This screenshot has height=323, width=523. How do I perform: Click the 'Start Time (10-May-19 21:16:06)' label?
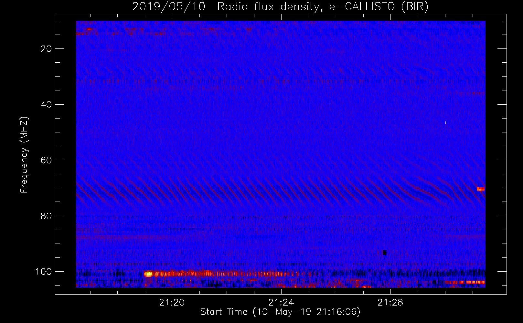click(280, 312)
